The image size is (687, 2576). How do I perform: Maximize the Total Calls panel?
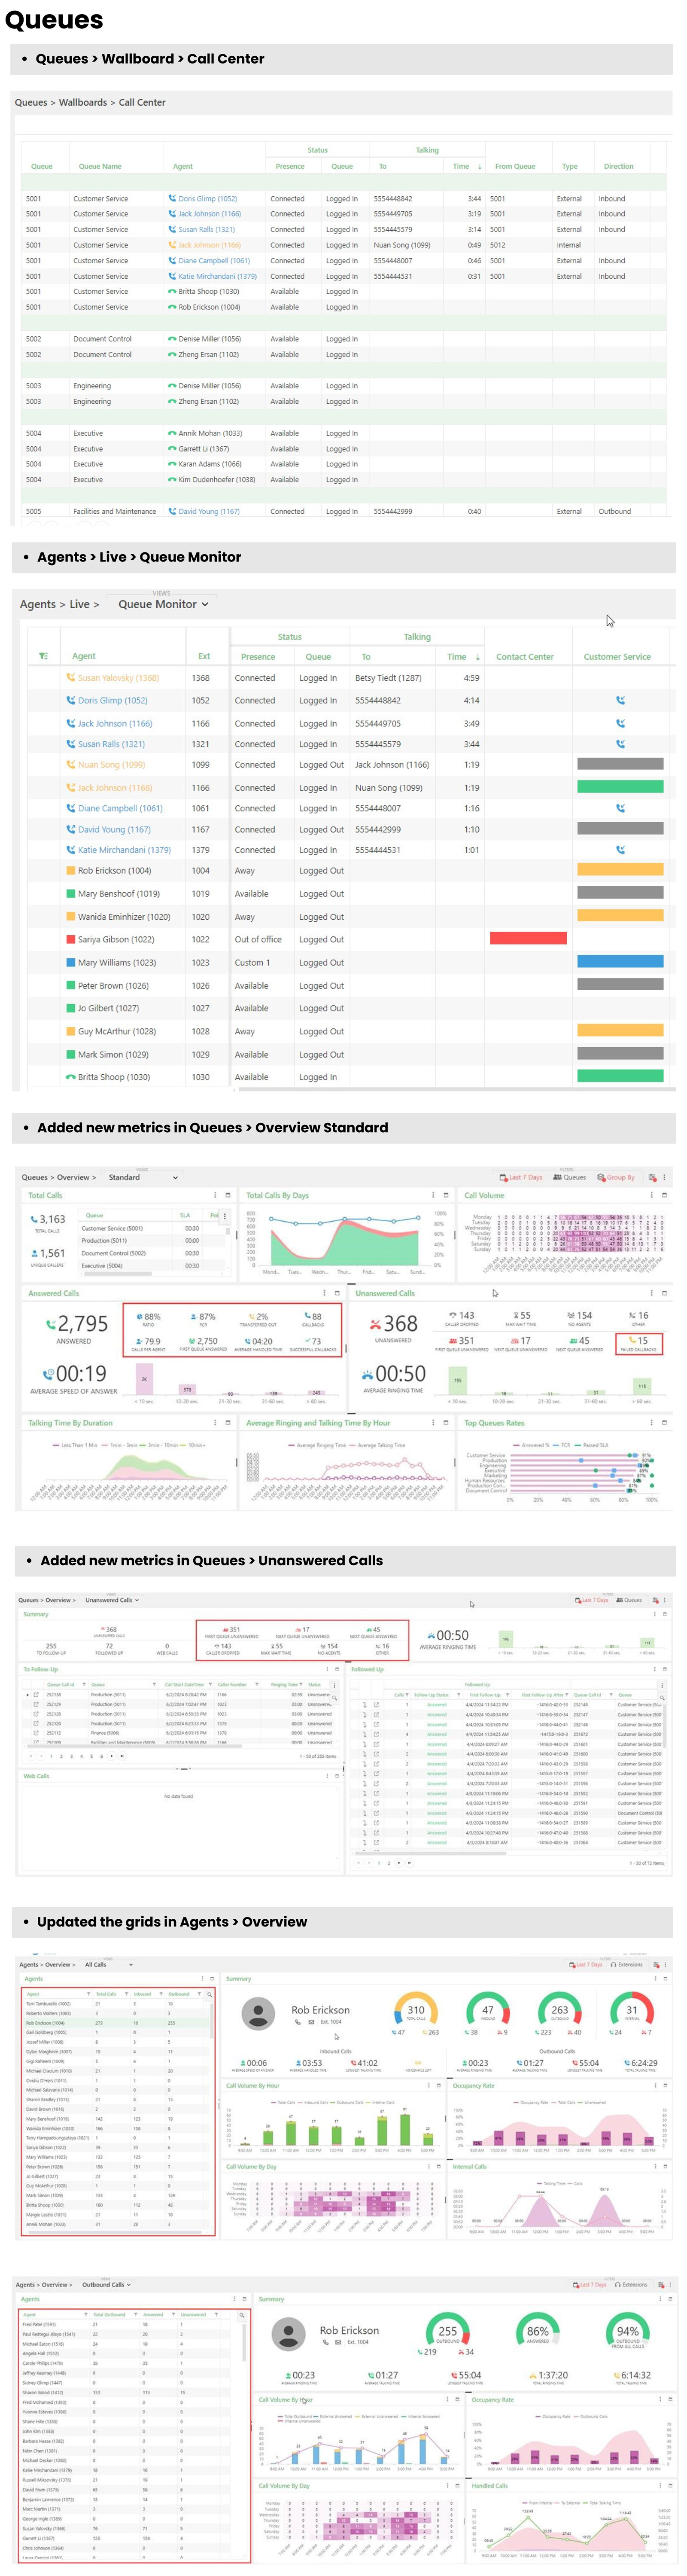228,1195
